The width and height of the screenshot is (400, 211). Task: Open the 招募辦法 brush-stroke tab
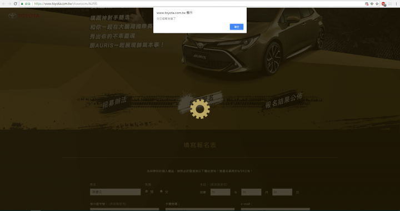114,102
